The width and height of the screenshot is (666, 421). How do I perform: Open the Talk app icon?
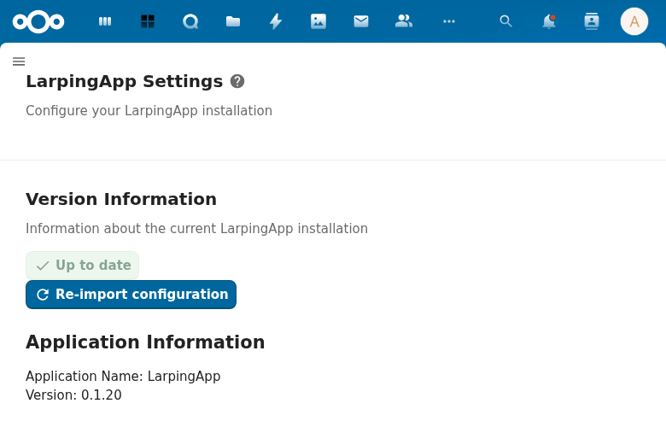[x=190, y=21]
